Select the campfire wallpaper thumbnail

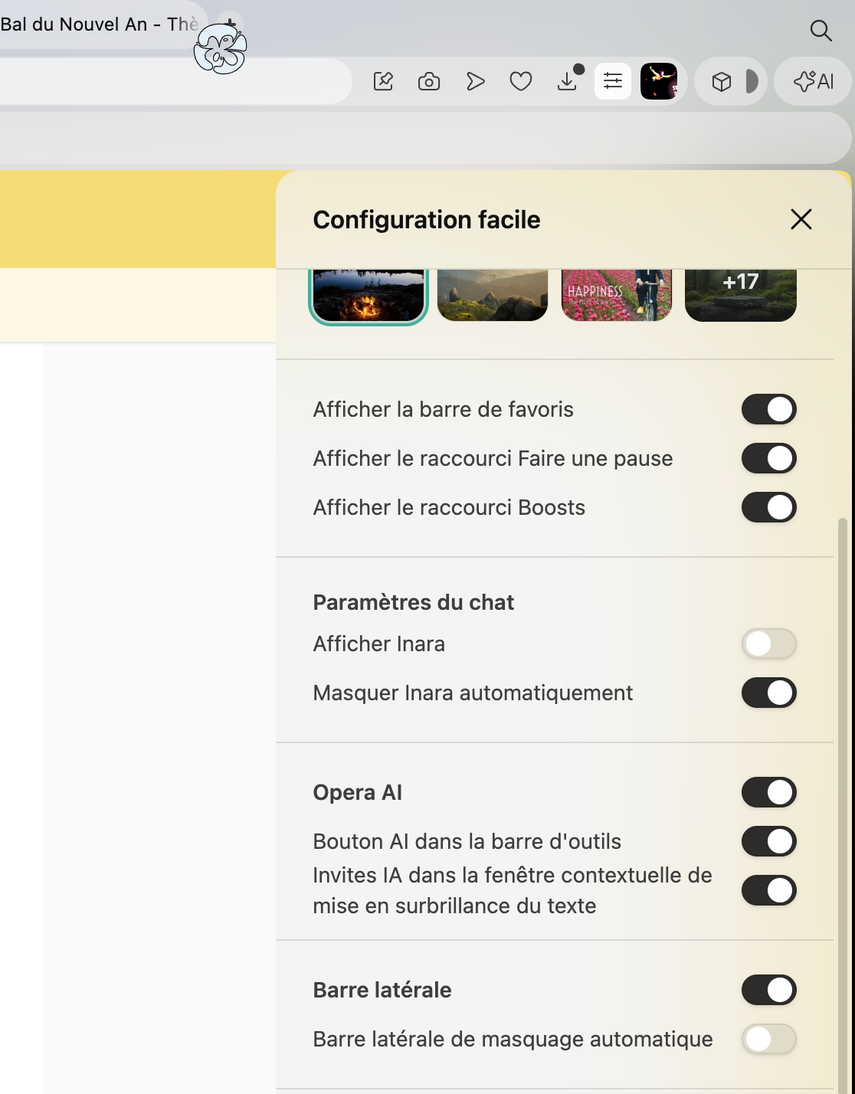369,296
